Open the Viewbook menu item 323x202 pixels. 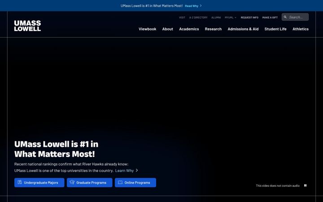(x=147, y=29)
